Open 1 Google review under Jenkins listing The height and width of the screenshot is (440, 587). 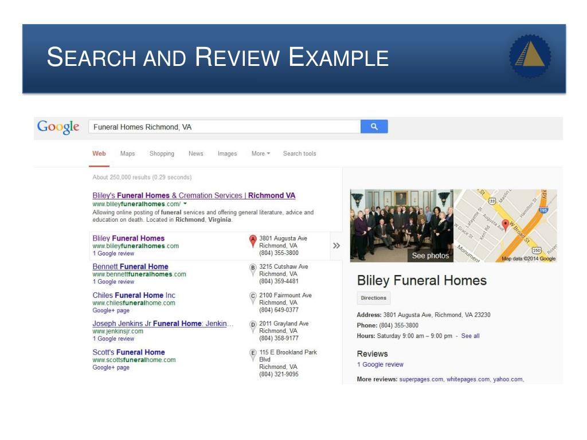113,339
